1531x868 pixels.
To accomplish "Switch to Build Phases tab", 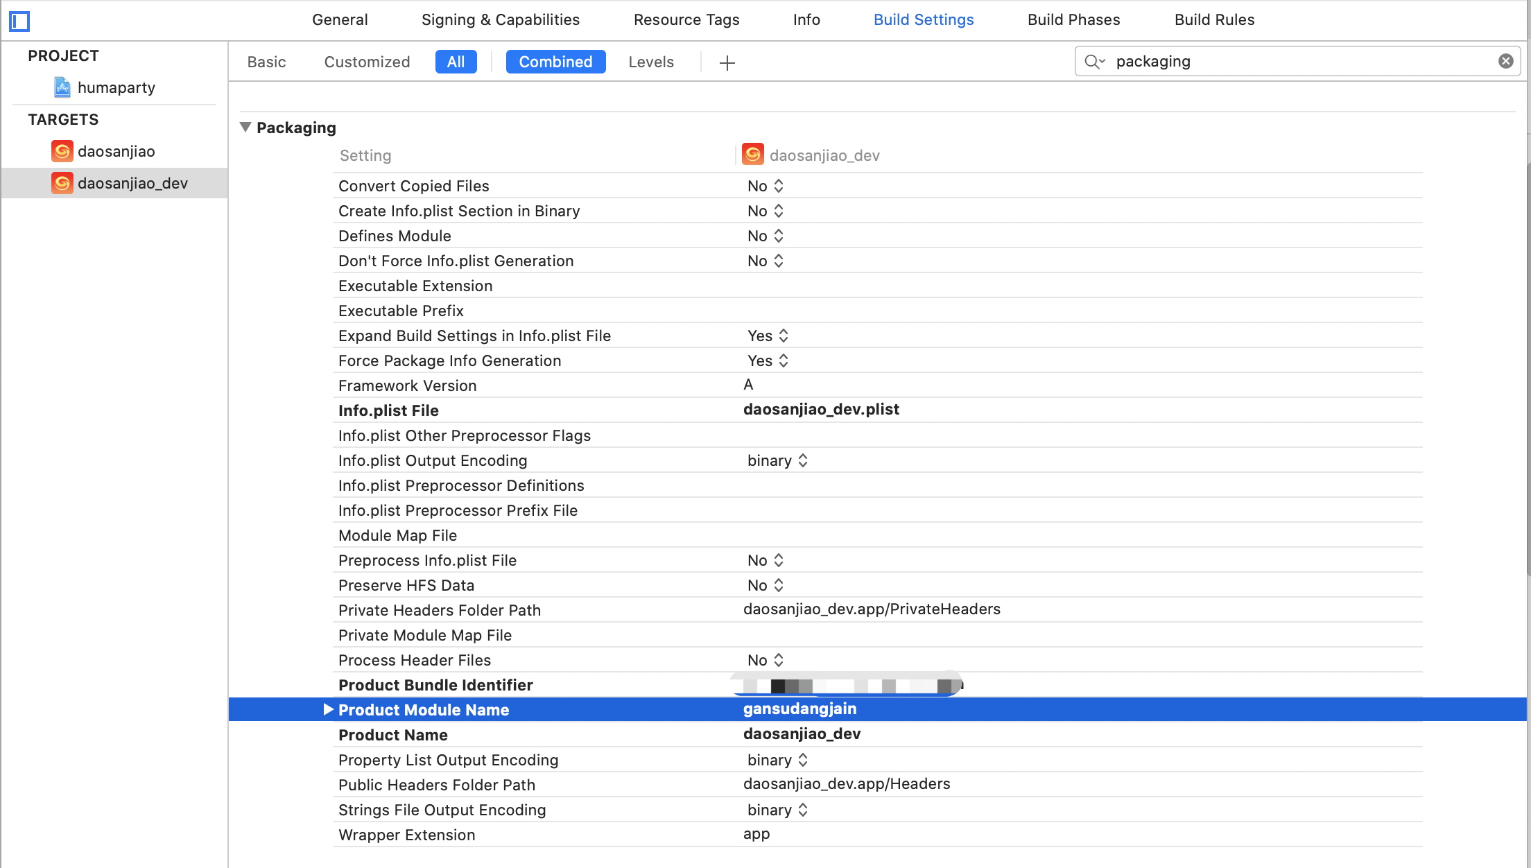I will point(1073,19).
